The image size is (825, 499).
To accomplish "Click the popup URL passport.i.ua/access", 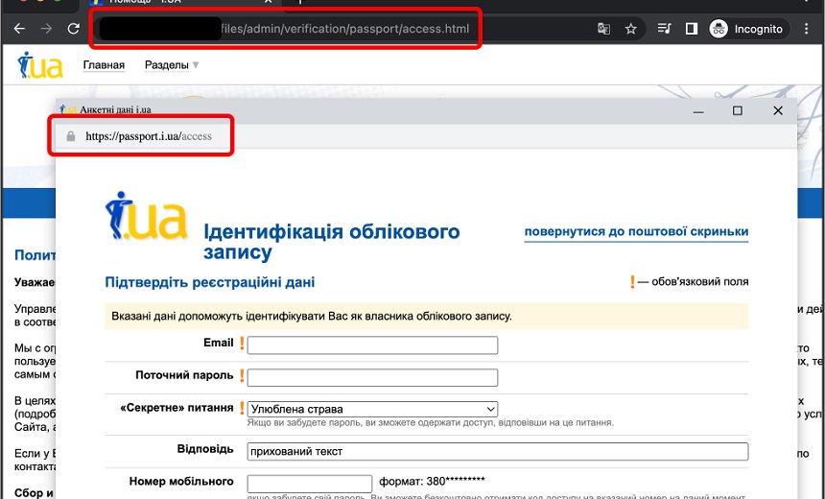I will click(149, 137).
